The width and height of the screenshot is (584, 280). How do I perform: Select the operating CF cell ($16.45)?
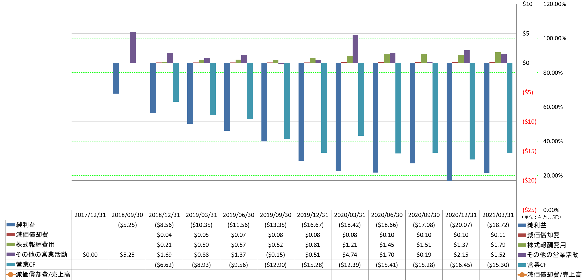[x=461, y=265]
